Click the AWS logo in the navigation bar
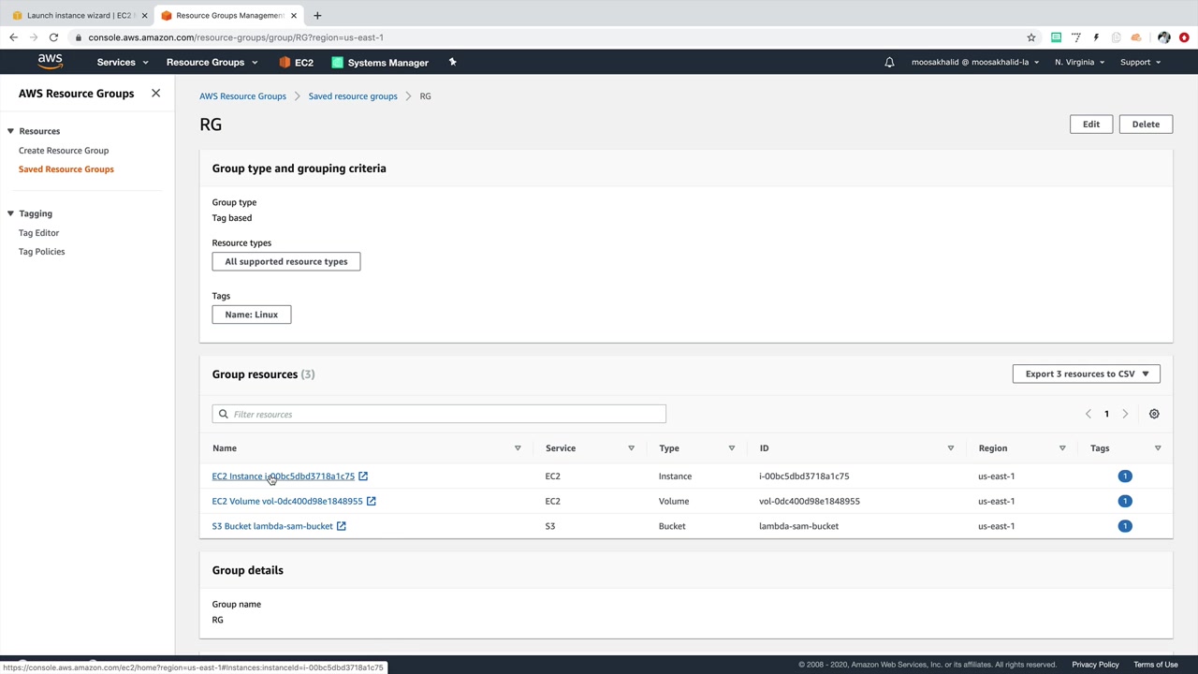 pos(51,62)
